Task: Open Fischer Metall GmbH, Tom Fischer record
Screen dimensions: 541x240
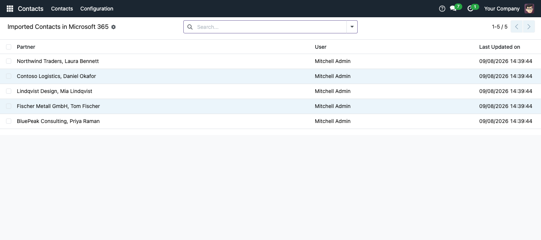Action: tap(58, 106)
